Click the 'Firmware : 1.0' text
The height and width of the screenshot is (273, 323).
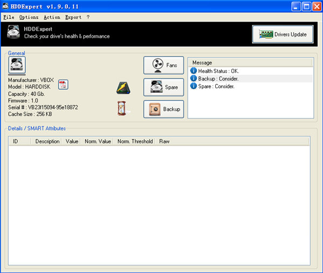click(x=23, y=100)
